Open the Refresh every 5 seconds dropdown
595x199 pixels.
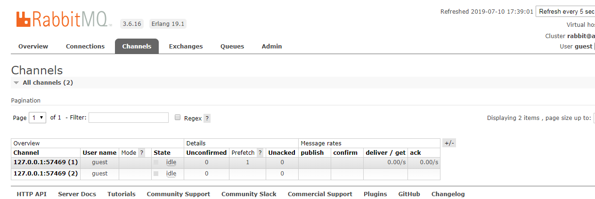[x=565, y=11]
